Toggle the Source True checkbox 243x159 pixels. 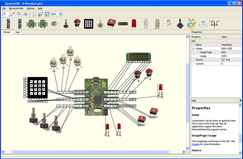[x=223, y=60]
